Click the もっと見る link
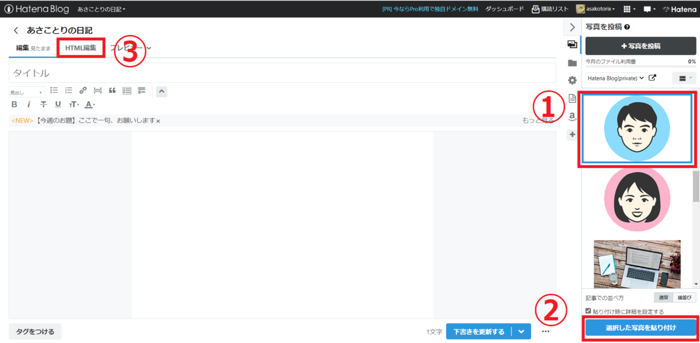Image resolution: width=700 pixels, height=343 pixels. pyautogui.click(x=538, y=120)
